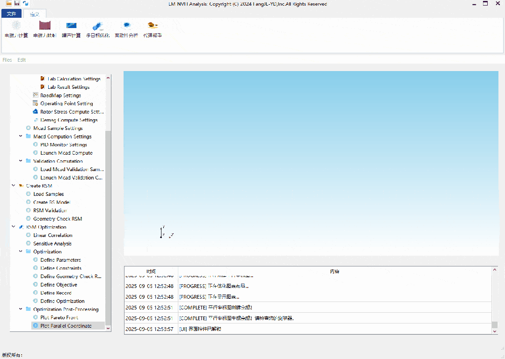The height and width of the screenshot is (359, 505).
Task: Select Plot Pareto Front in tree
Action: (x=59, y=317)
